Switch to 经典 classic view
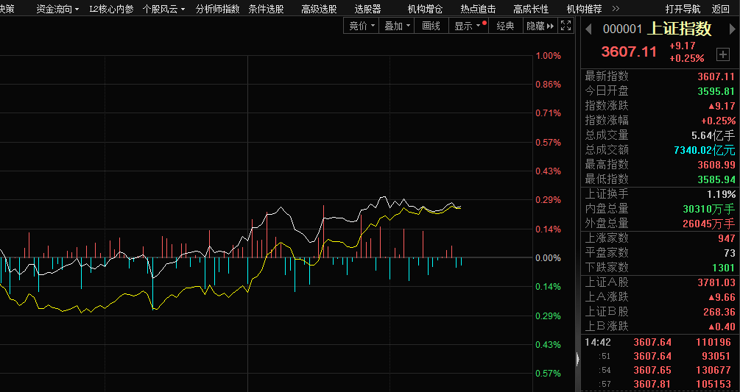The width and height of the screenshot is (740, 392). click(x=505, y=26)
